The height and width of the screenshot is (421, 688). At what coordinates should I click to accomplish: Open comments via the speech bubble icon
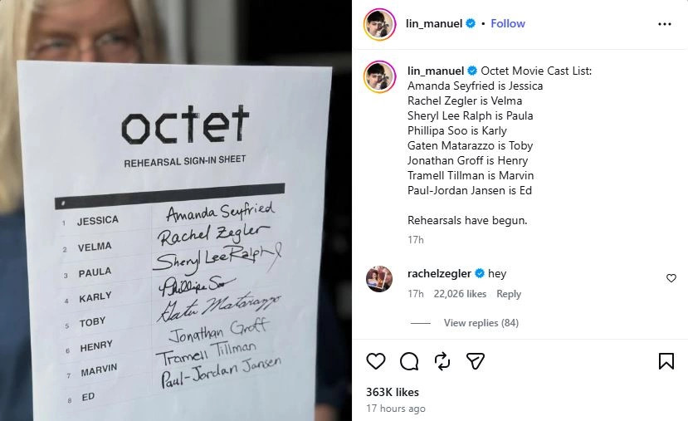point(409,361)
